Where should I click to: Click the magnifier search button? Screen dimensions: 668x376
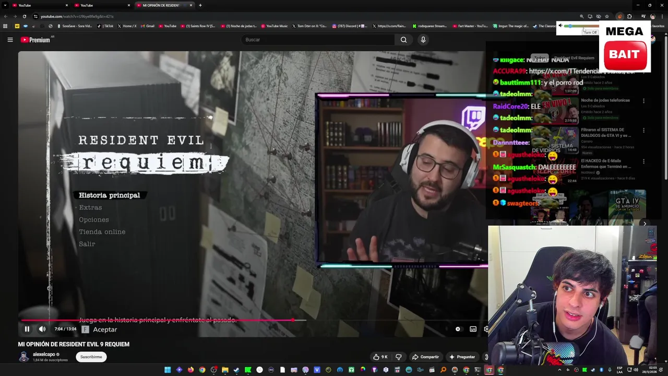coord(403,40)
